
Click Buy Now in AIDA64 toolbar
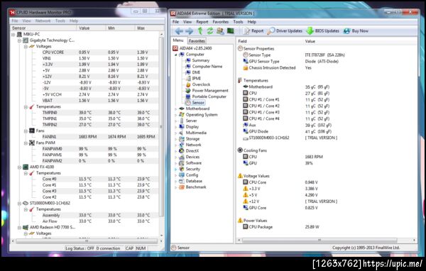click(356, 31)
